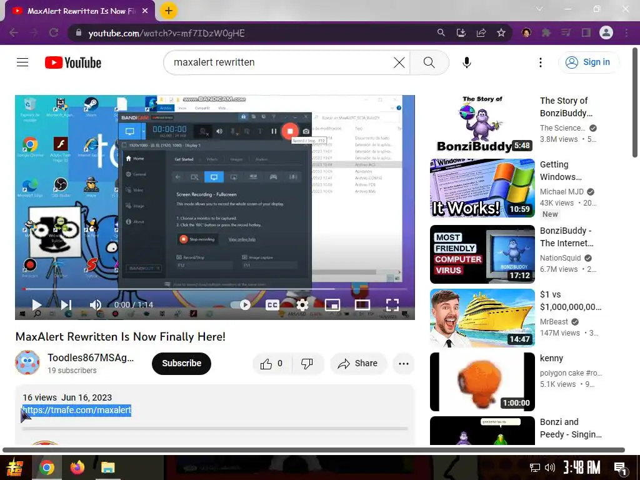Open Getting Windows video title

pyautogui.click(x=561, y=171)
